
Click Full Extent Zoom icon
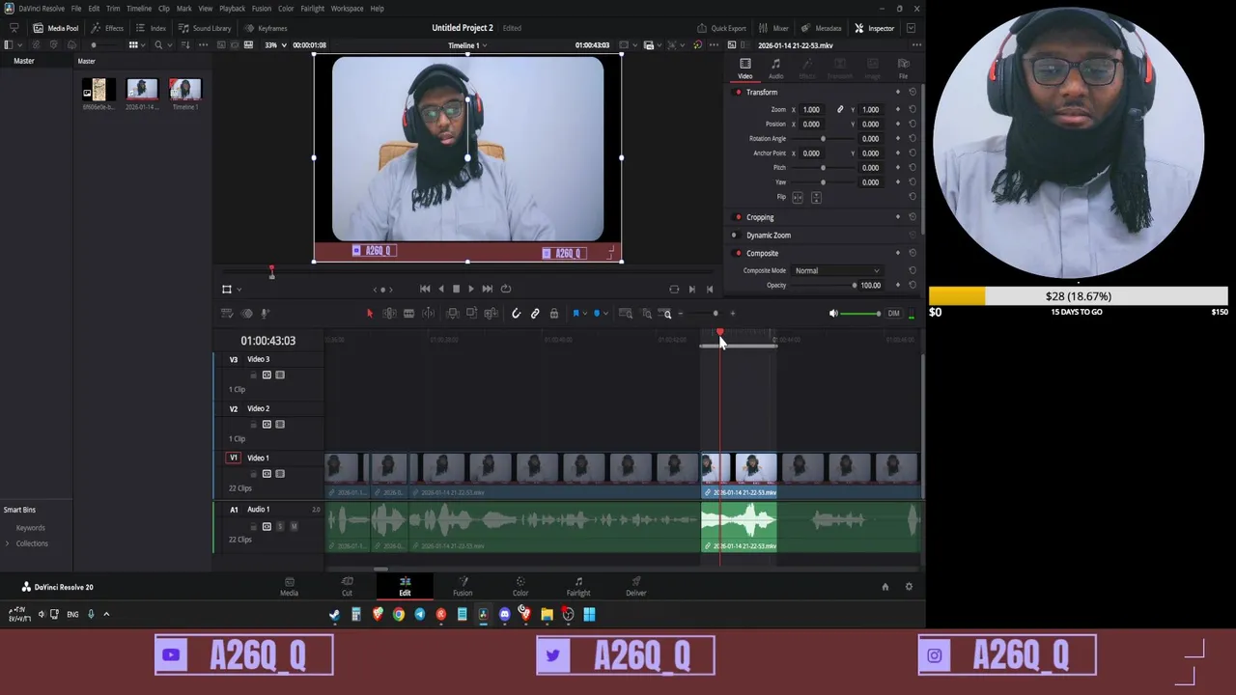click(x=626, y=314)
